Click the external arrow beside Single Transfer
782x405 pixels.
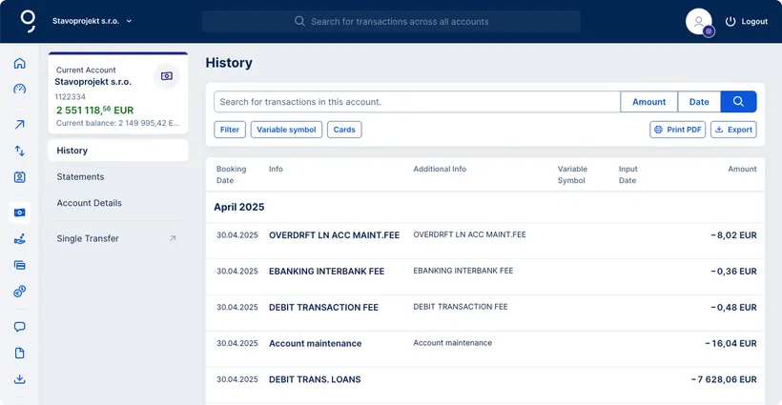pos(173,238)
